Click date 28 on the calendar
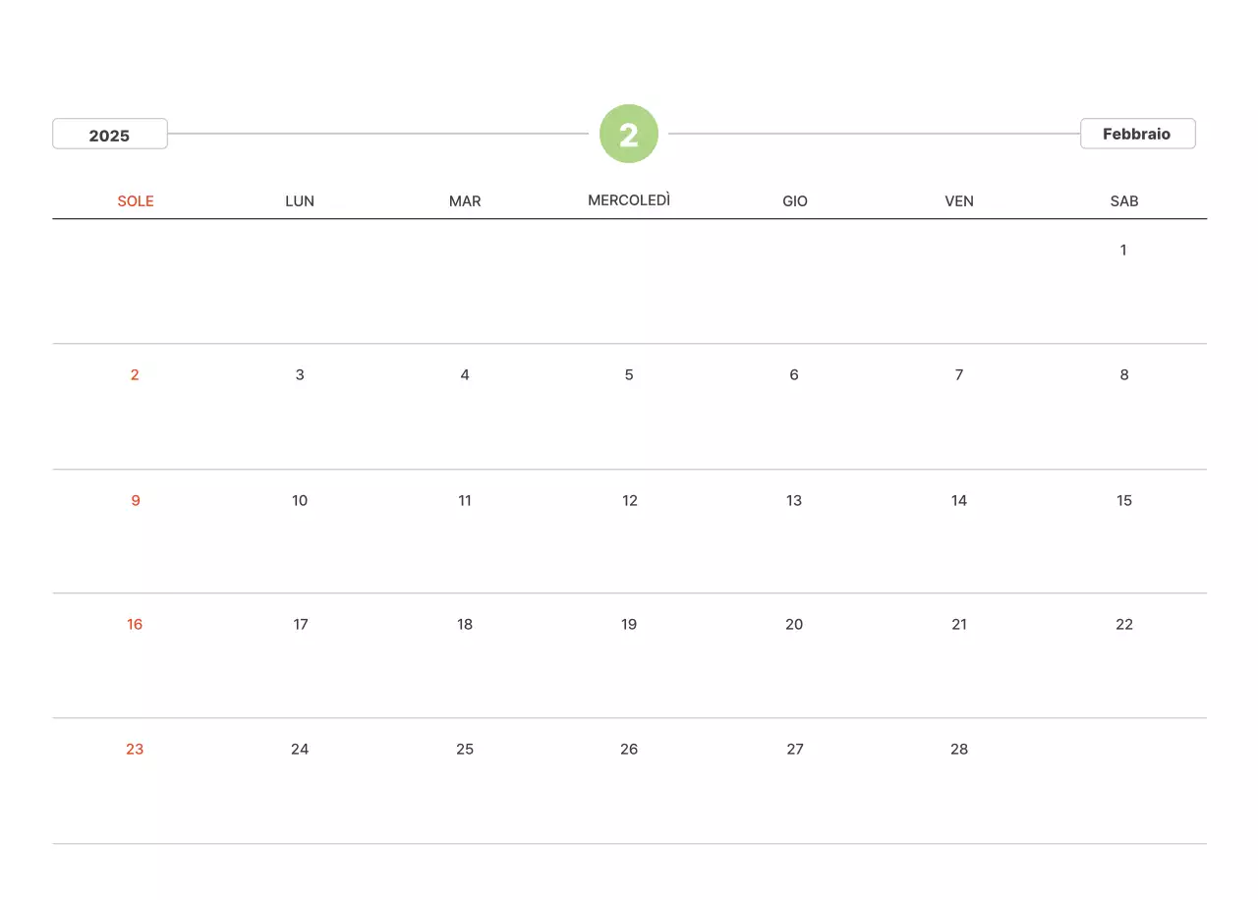 coord(959,750)
